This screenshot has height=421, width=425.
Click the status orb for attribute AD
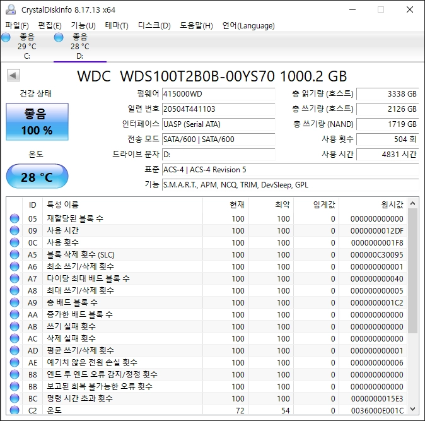click(15, 350)
